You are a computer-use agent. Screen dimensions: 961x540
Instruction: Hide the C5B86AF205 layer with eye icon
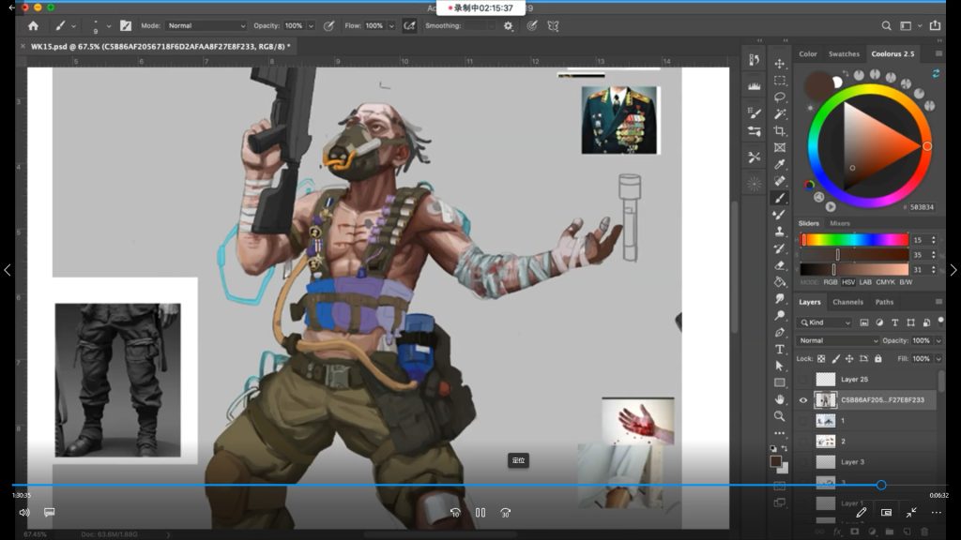pyautogui.click(x=802, y=400)
